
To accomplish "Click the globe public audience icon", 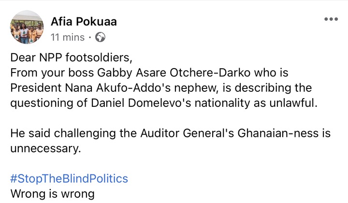I will 100,37.
